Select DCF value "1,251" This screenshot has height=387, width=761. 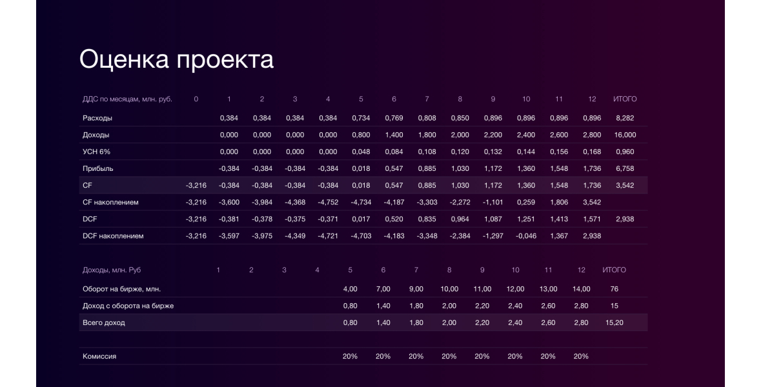(525, 219)
